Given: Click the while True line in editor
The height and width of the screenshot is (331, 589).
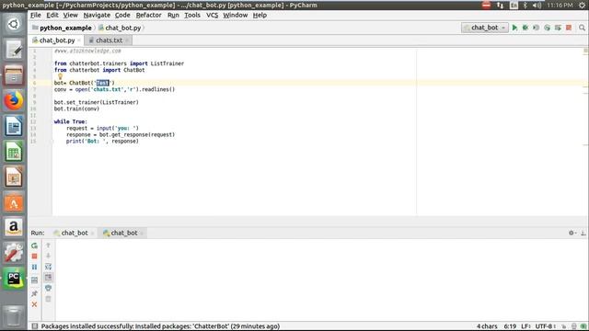Looking at the screenshot, I should coord(71,121).
